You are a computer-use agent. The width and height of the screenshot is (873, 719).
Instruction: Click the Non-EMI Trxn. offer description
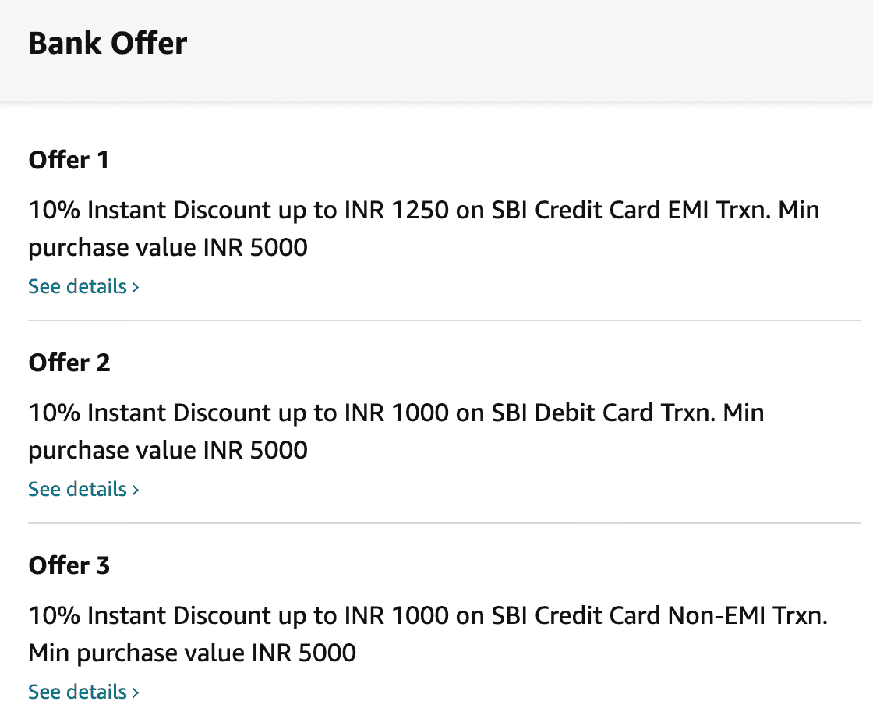(428, 634)
